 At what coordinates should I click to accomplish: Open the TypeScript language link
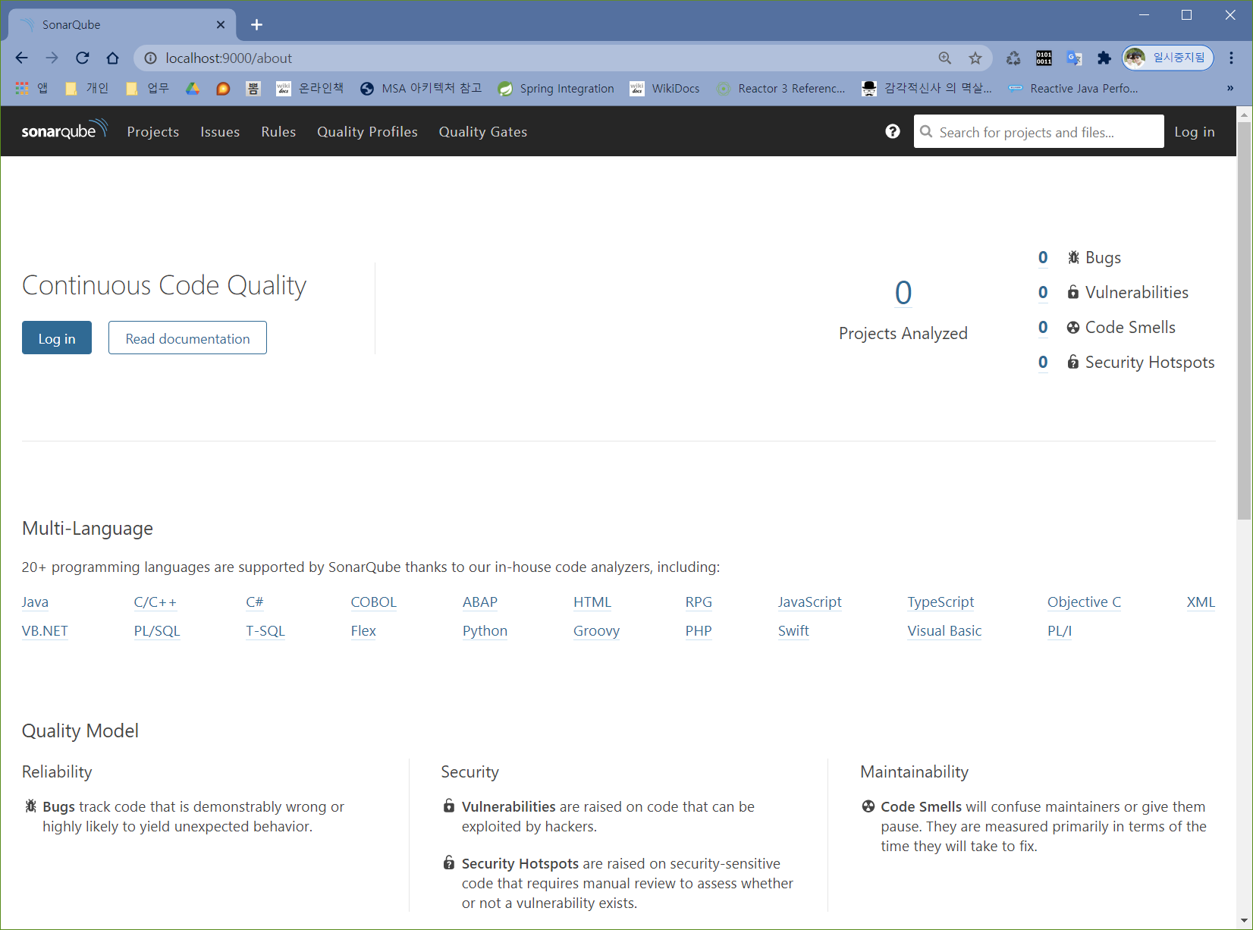point(941,602)
